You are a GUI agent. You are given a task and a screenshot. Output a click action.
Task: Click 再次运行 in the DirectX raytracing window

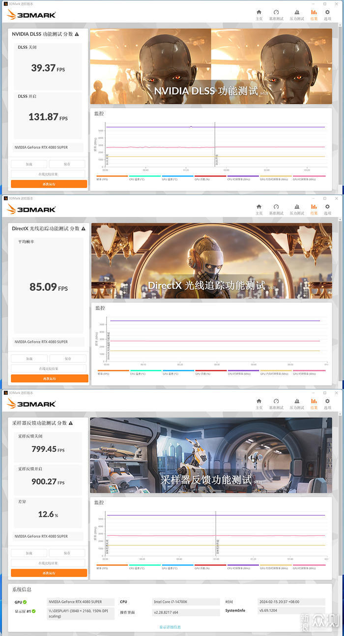coord(49,379)
